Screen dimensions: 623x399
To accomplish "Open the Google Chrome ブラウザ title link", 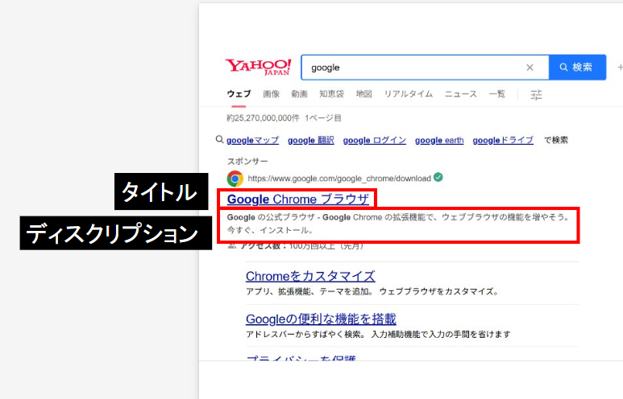I will tap(298, 199).
